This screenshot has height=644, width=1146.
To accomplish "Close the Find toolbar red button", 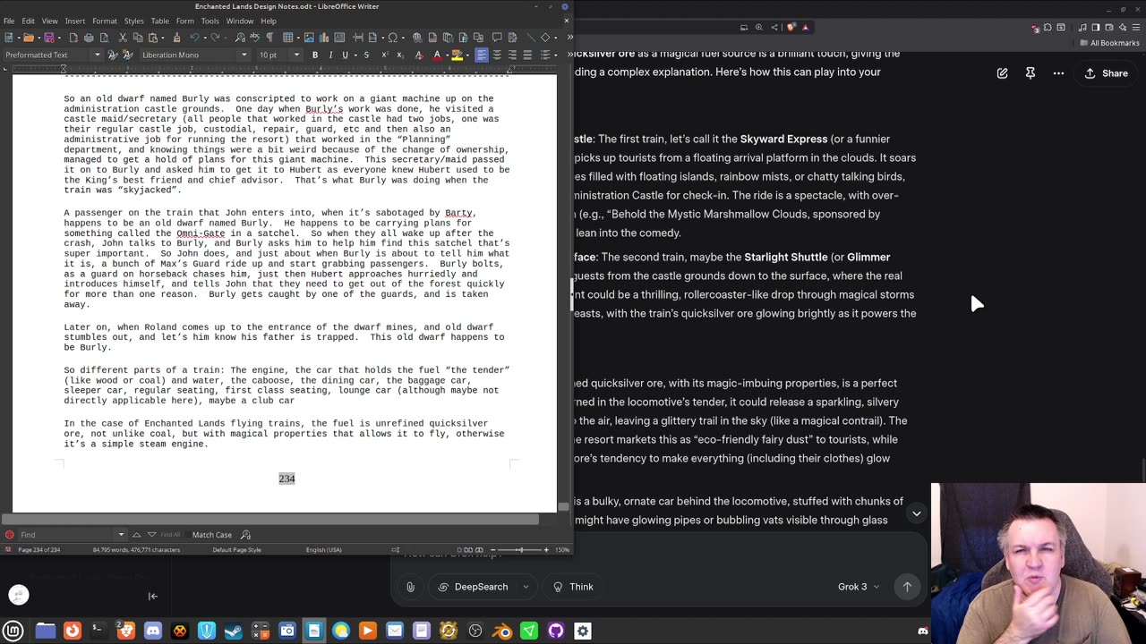I will point(9,535).
